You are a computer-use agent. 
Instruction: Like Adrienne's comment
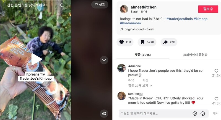point(216,71)
